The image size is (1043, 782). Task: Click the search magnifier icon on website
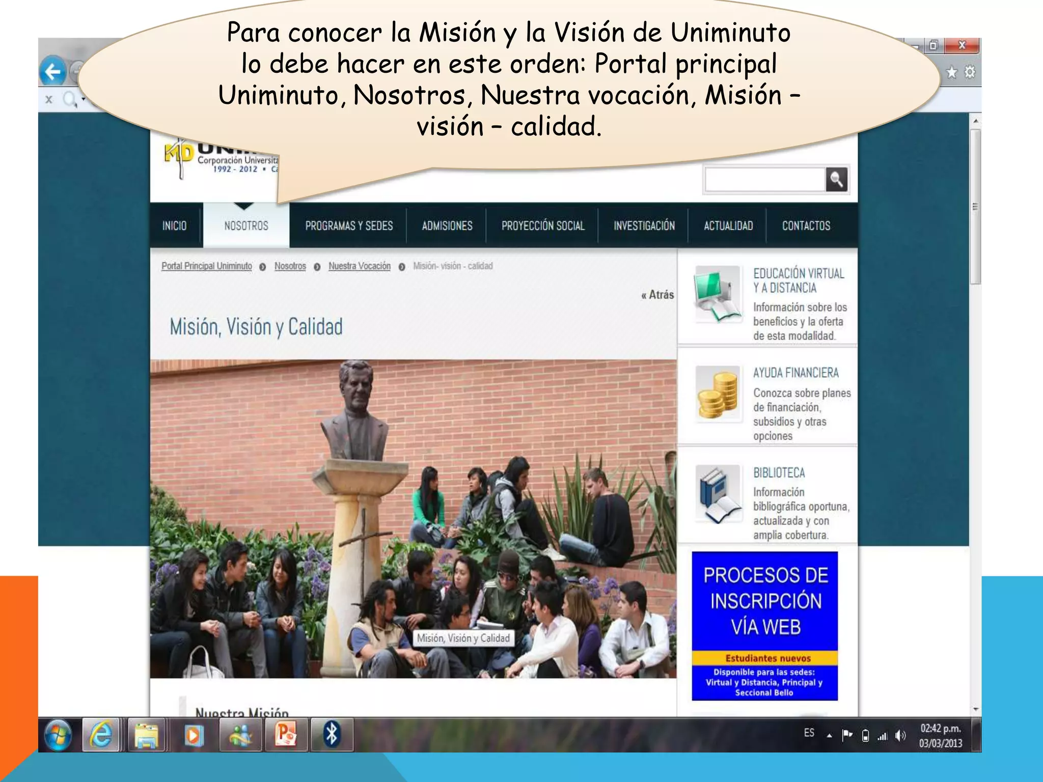coord(836,180)
